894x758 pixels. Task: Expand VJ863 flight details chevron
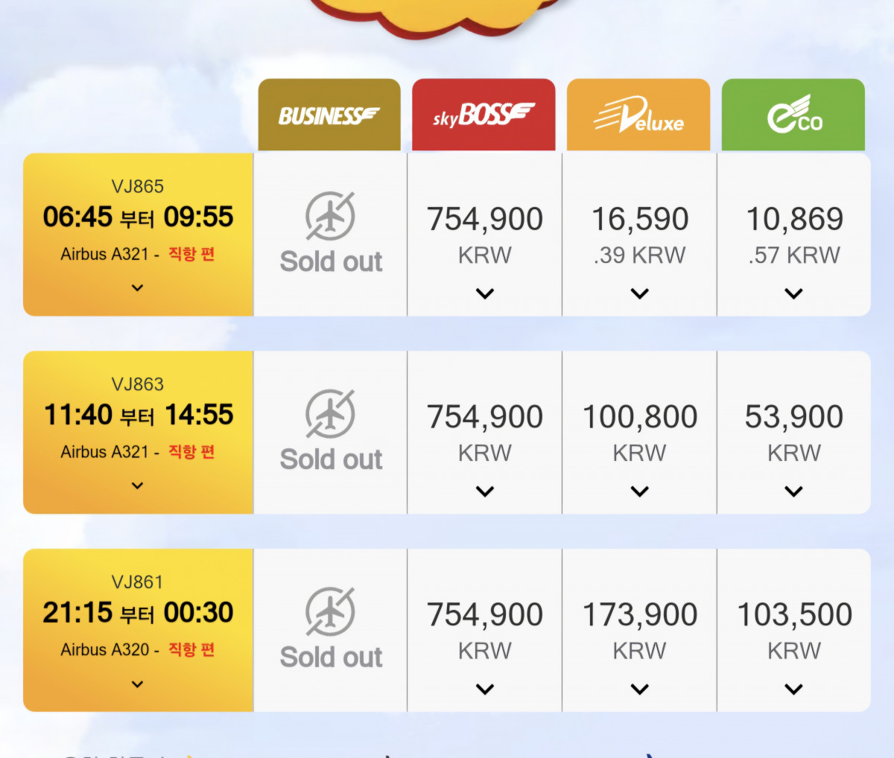click(x=137, y=486)
